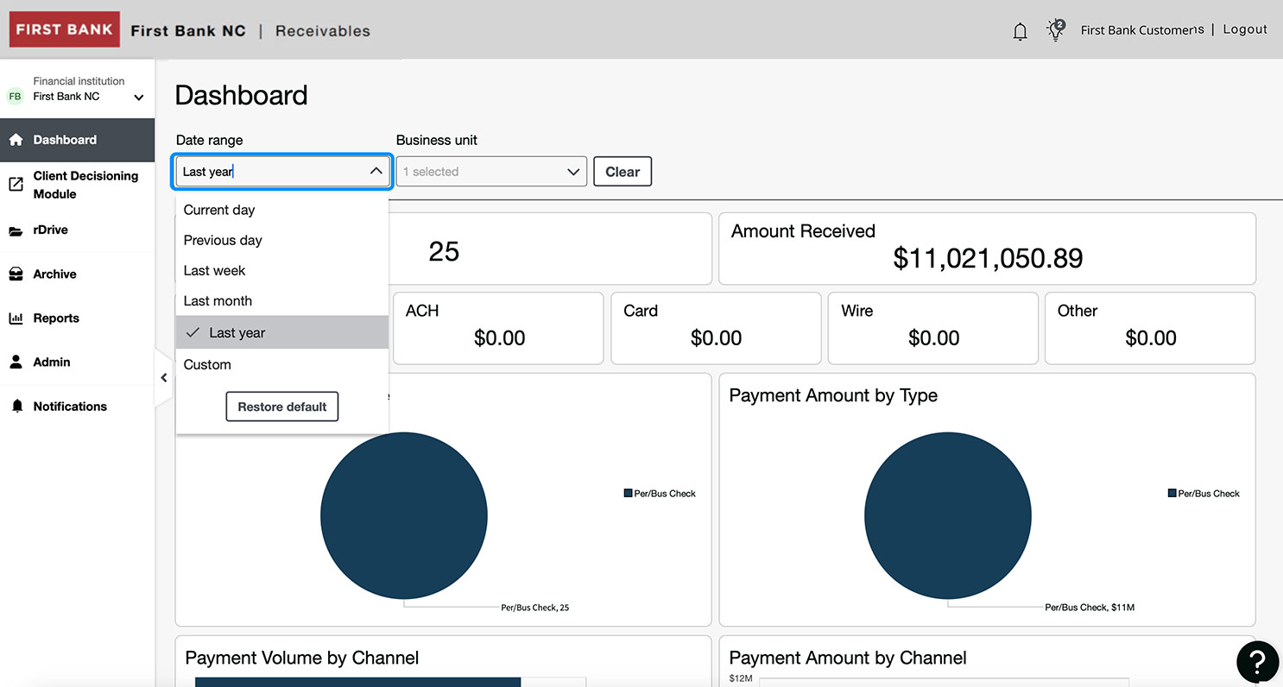
Task: Click the Restore default button
Action: pyautogui.click(x=282, y=407)
